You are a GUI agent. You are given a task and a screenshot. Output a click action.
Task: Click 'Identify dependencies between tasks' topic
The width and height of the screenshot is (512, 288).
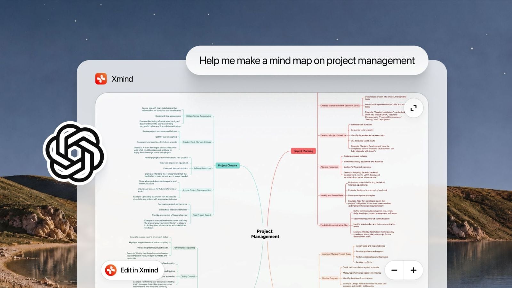(x=368, y=135)
